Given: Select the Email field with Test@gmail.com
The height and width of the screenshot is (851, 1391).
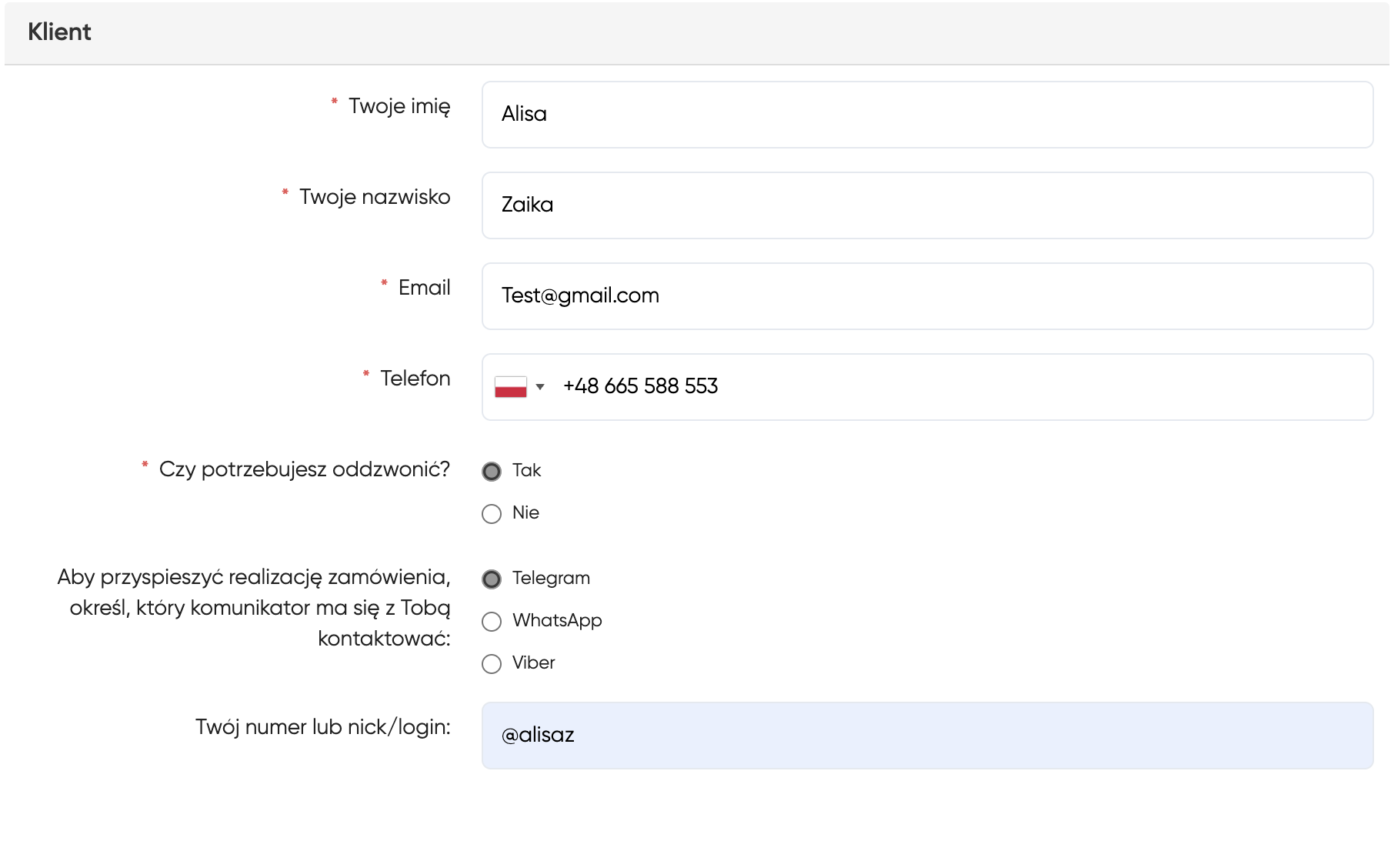Looking at the screenshot, I should (x=926, y=296).
